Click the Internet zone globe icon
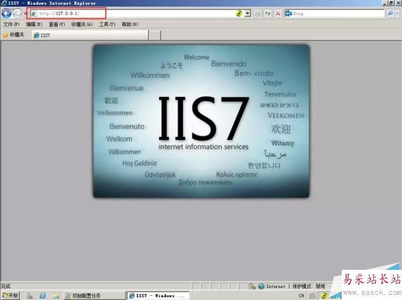This screenshot has width=402, height=300. tap(261, 286)
